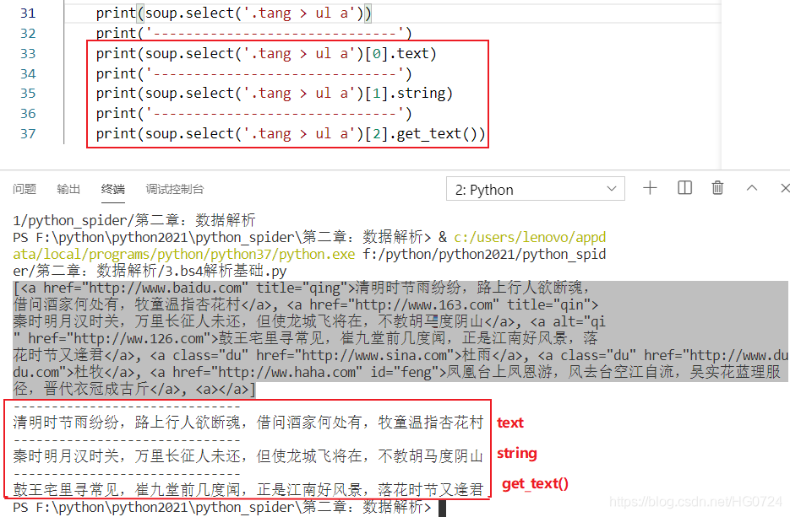
Task: Click line number 34 in gutter
Action: pyautogui.click(x=28, y=73)
